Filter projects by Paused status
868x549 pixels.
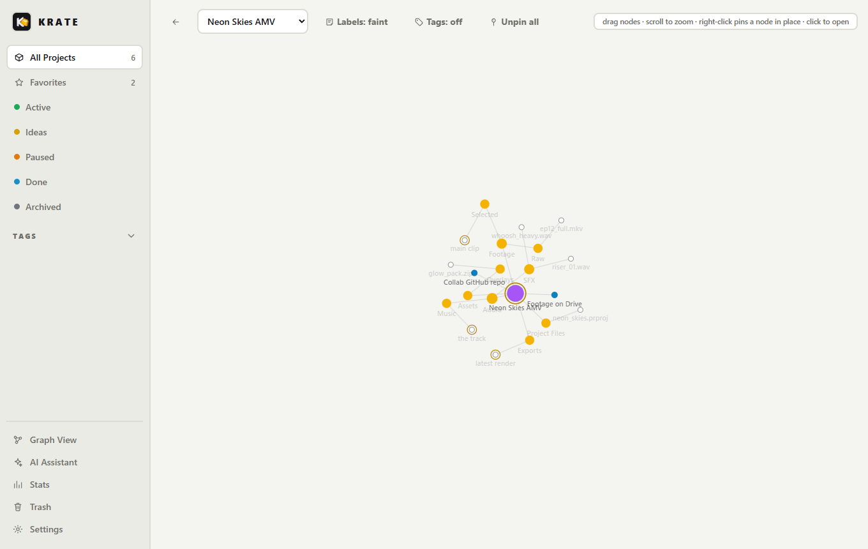[75, 157]
